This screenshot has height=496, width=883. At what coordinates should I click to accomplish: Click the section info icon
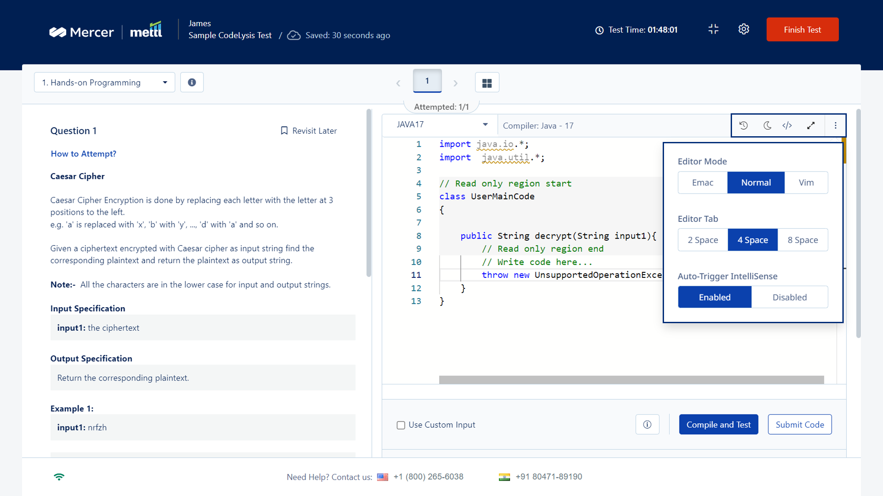coord(192,82)
